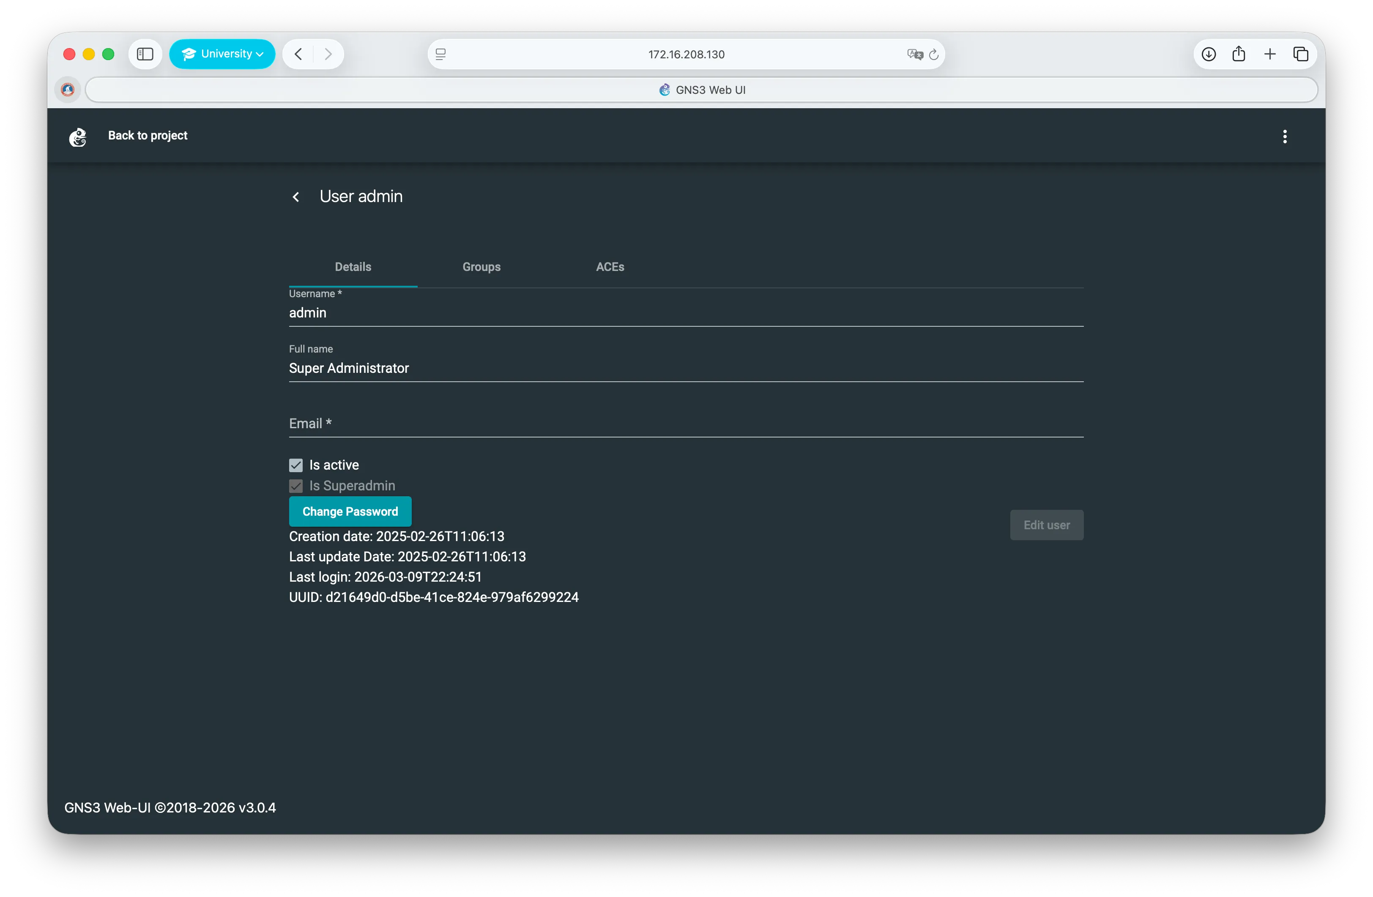Open Safari's downloads list
The height and width of the screenshot is (897, 1373).
coord(1209,54)
